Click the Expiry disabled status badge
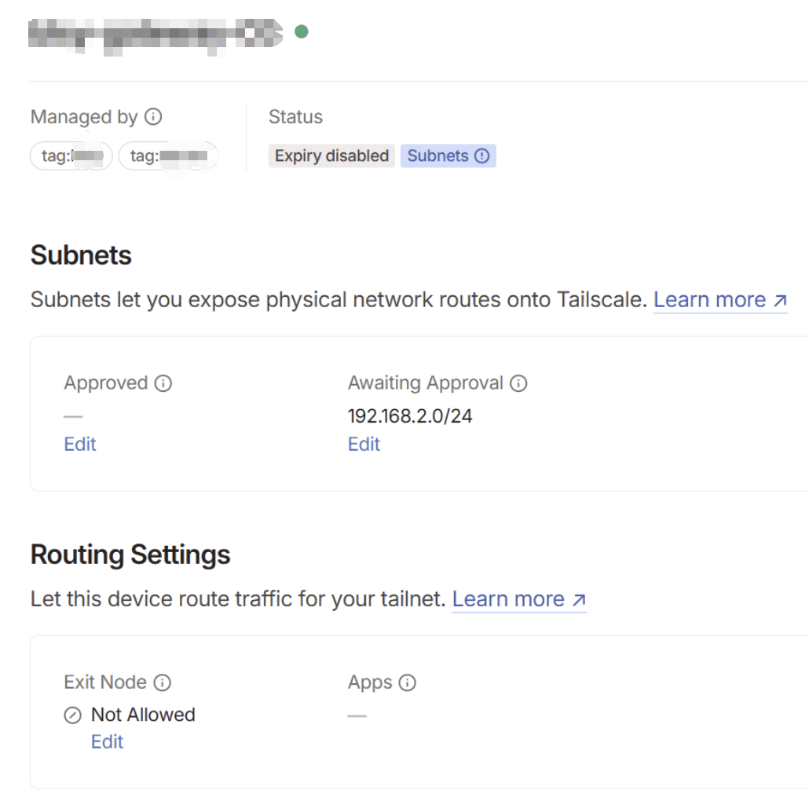The width and height of the screenshot is (809, 794). click(x=331, y=156)
